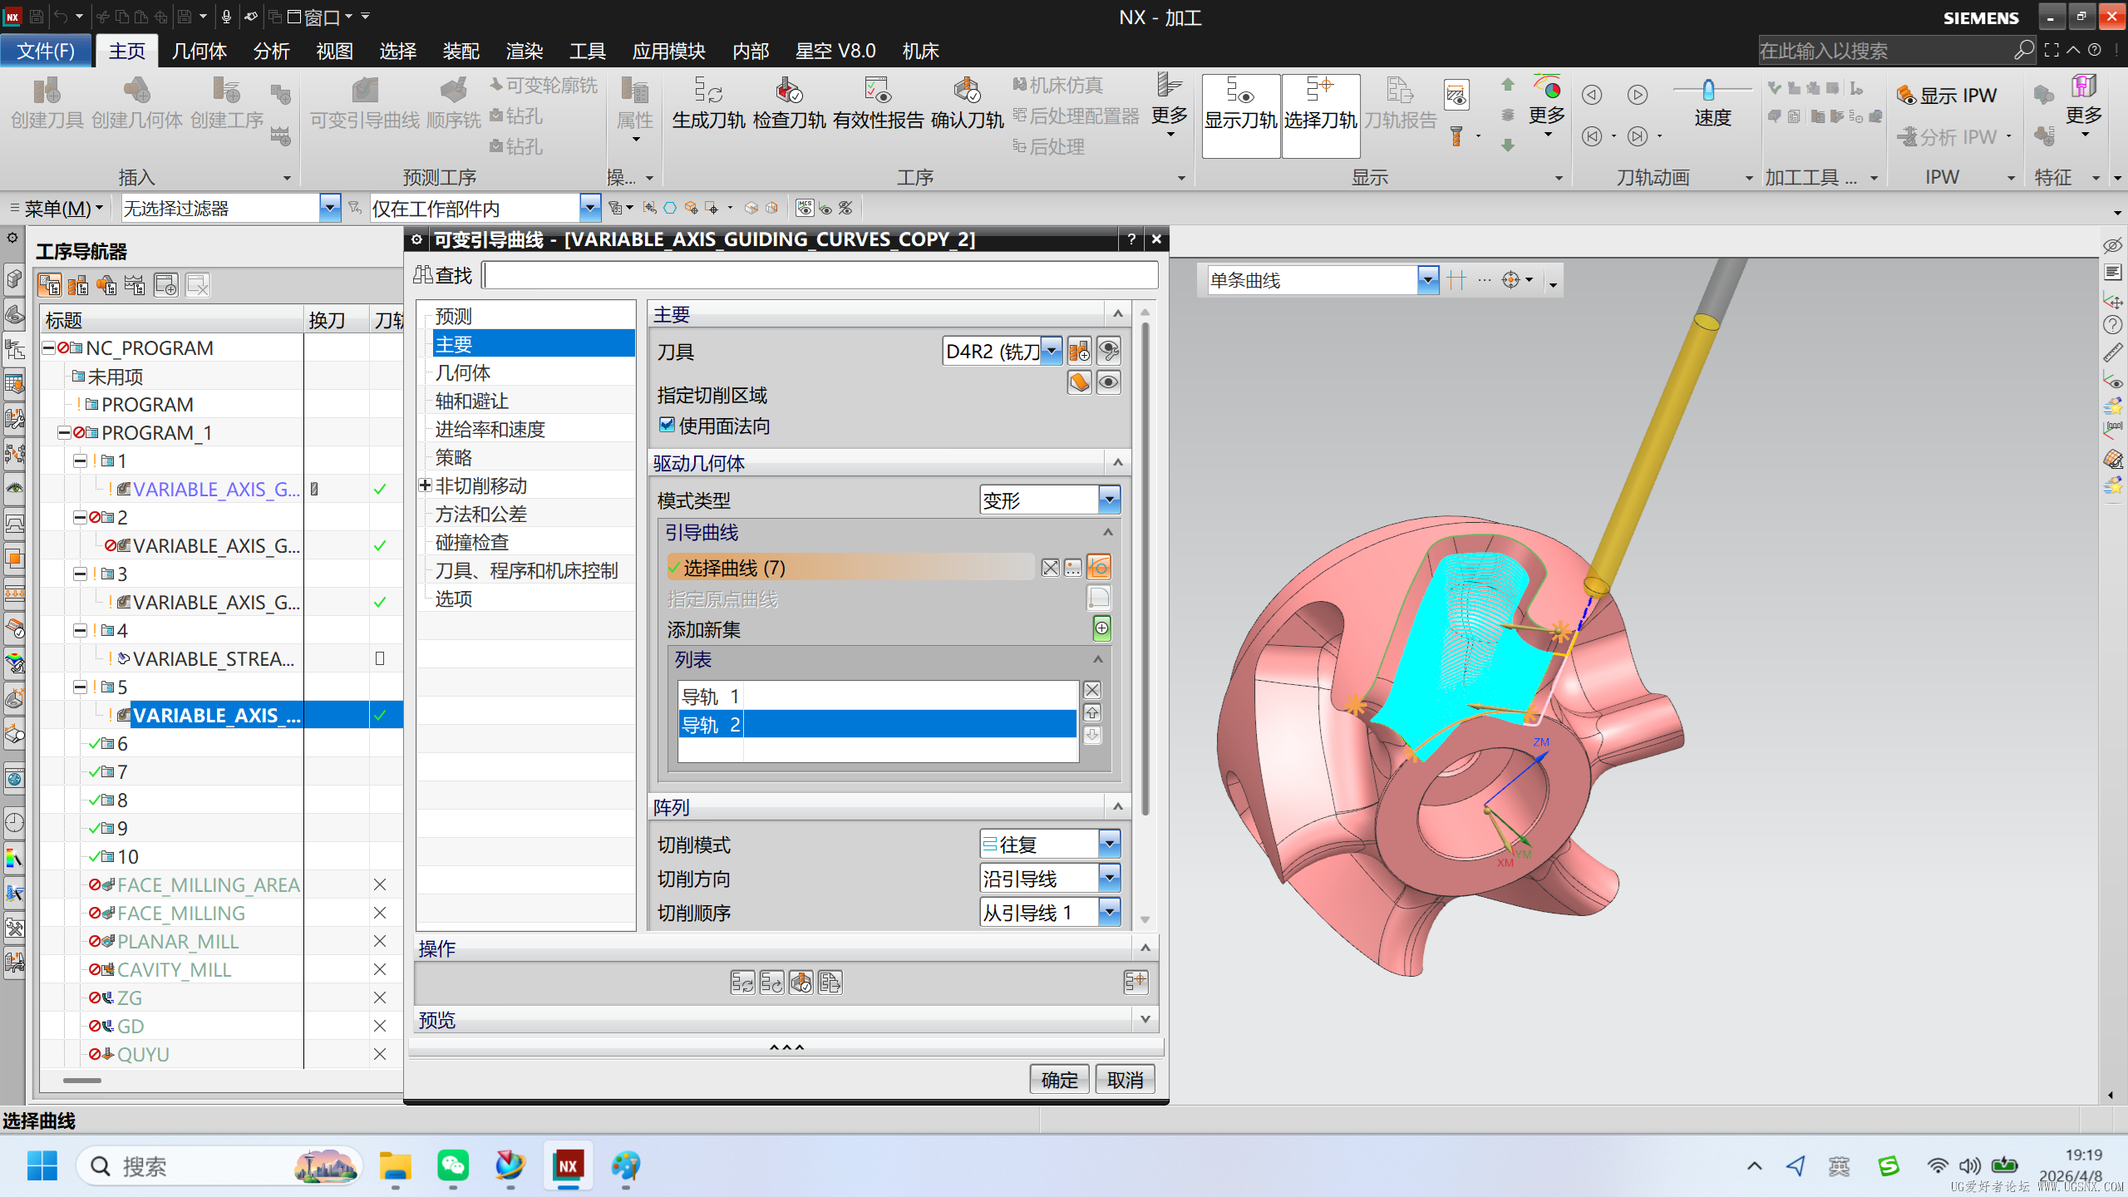
Task: Select 导轨 1 in the list
Action: pos(877,696)
